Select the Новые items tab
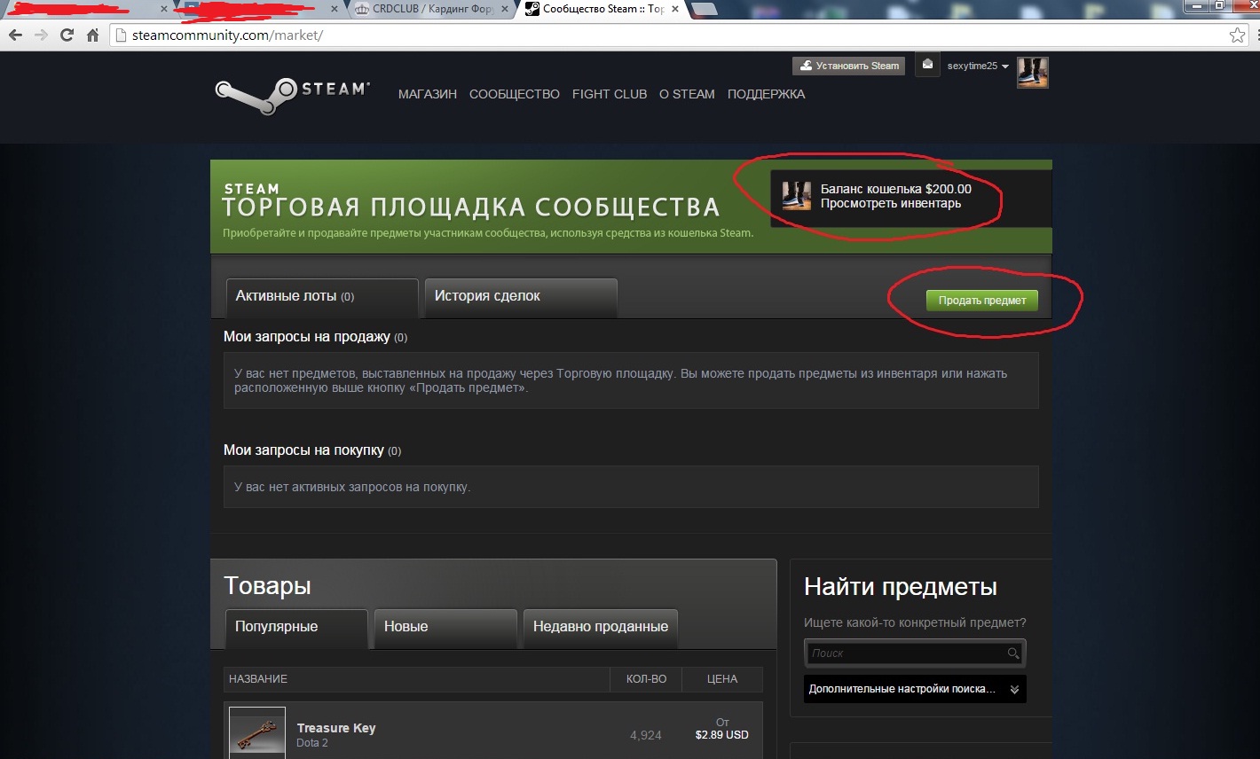Image resolution: width=1260 pixels, height=759 pixels. [x=445, y=629]
